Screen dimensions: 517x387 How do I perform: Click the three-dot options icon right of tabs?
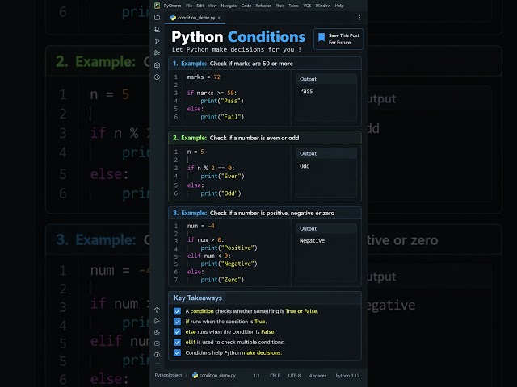359,18
